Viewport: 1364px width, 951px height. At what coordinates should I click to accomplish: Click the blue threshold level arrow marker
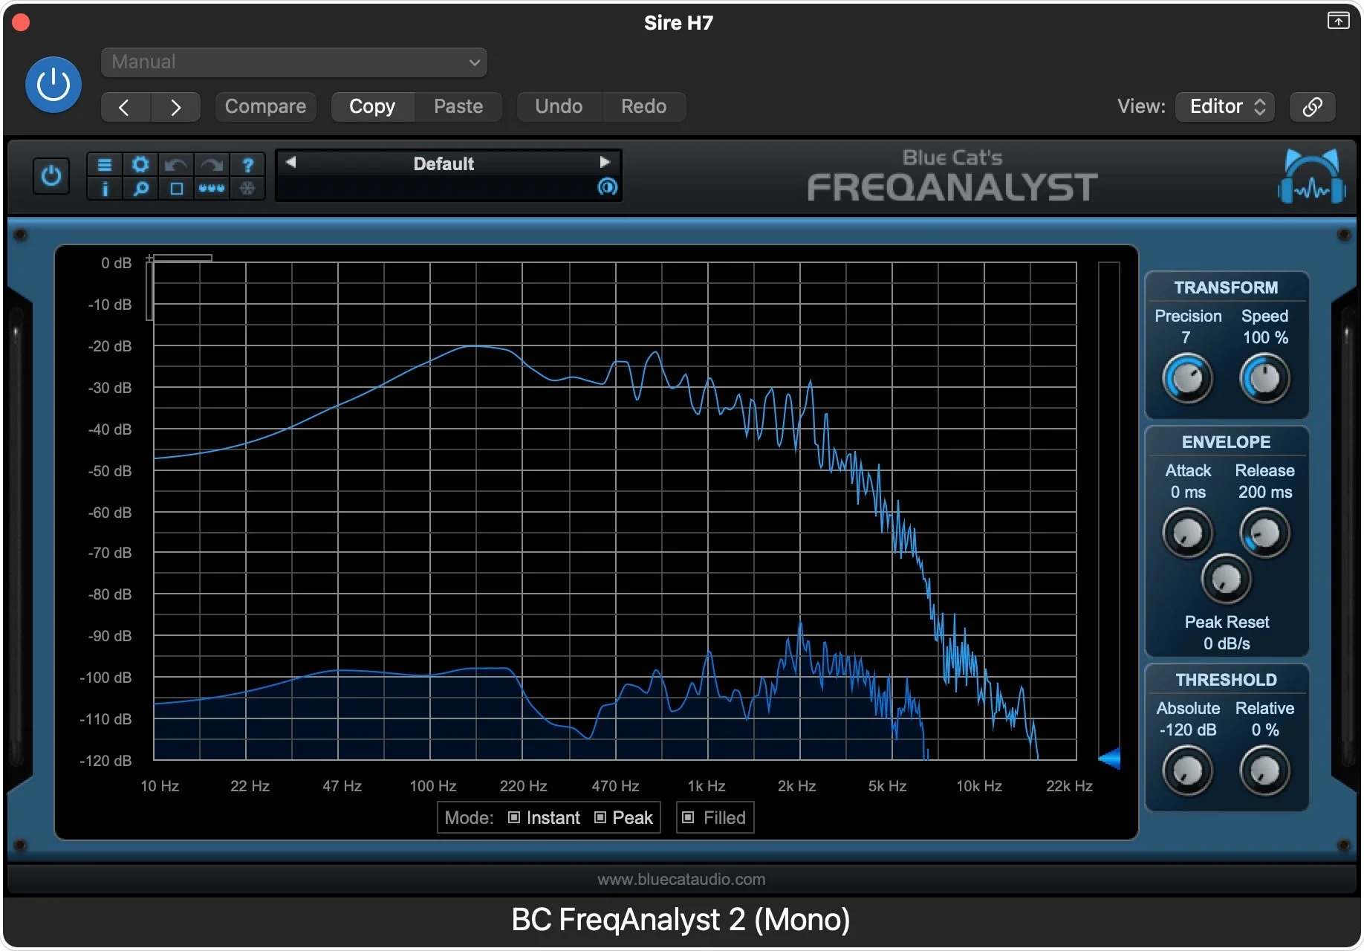coord(1109,759)
